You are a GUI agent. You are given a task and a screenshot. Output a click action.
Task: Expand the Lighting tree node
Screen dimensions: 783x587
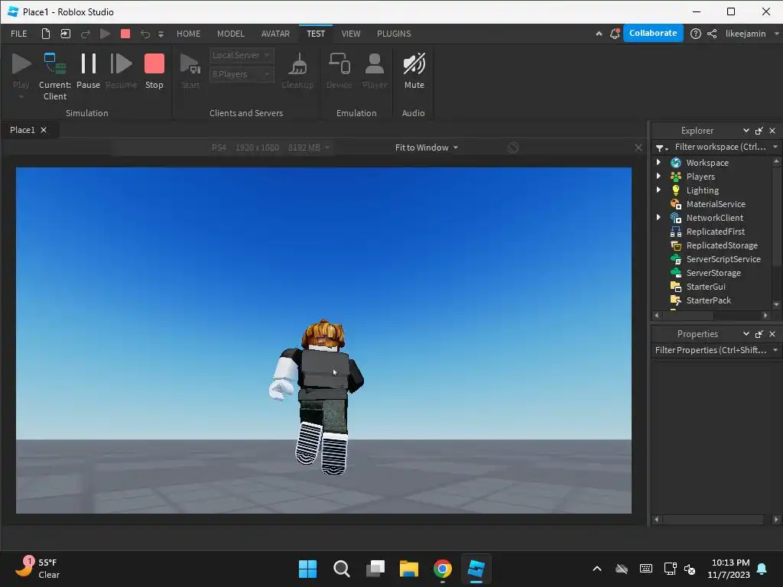(x=658, y=190)
